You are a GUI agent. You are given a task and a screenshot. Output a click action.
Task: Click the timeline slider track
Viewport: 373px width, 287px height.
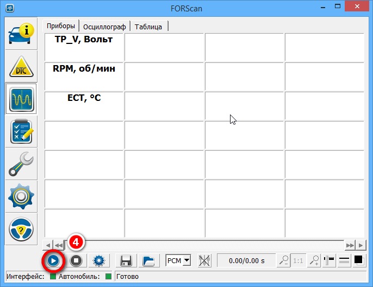click(x=204, y=245)
